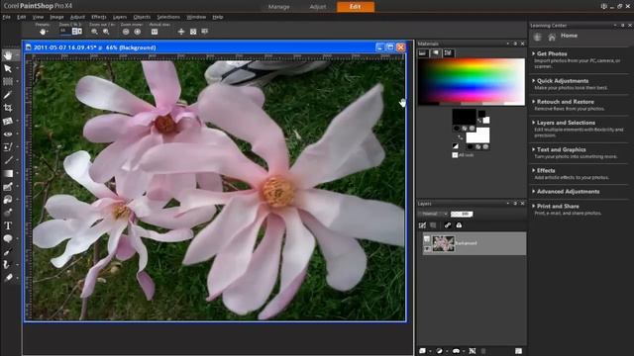Viewport: 634px width, 356px height.
Task: Click the lock transparency icon in Layers
Action: click(x=459, y=225)
